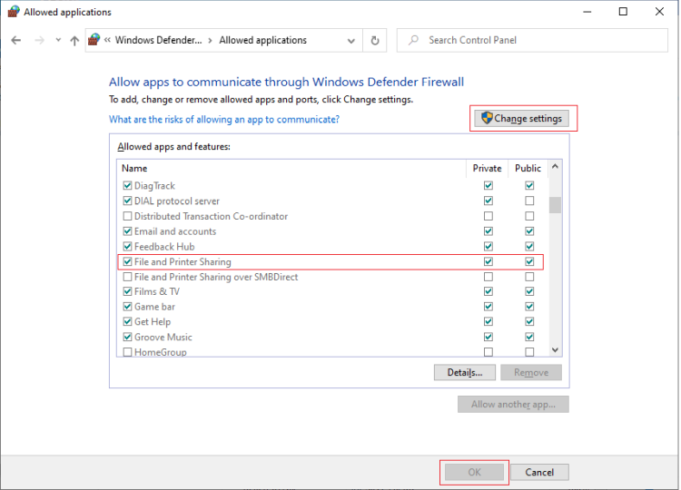Click the Details... button
Viewport: 681px width, 490px height.
point(465,372)
